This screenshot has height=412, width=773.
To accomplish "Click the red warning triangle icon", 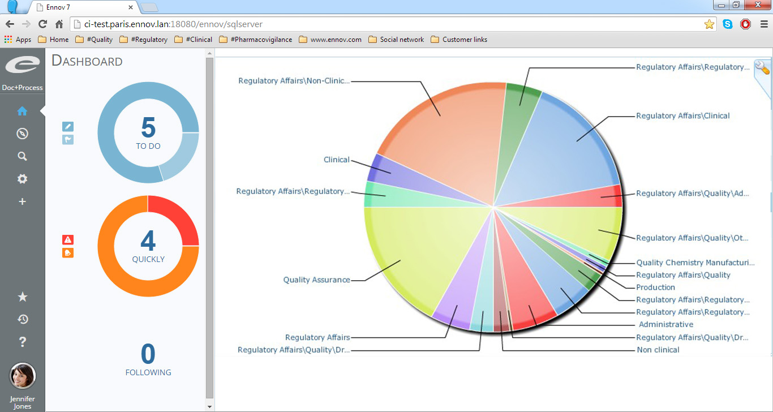I will [x=68, y=240].
